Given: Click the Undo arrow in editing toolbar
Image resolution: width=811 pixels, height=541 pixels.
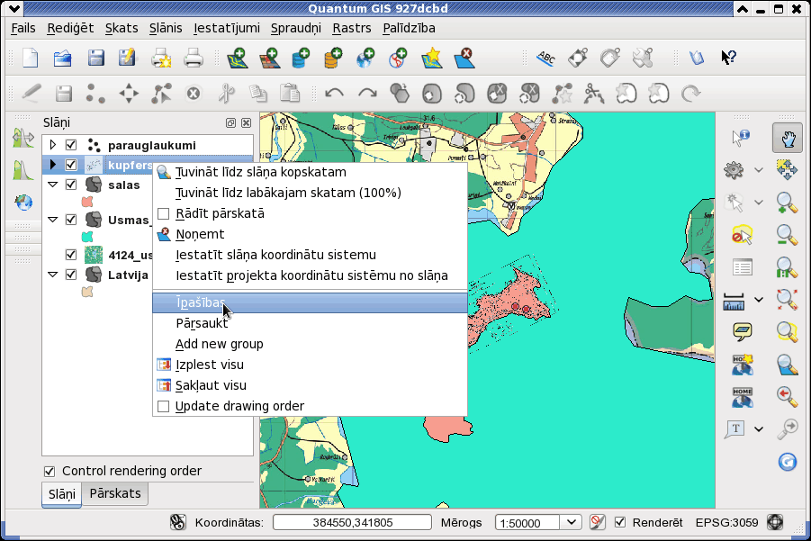Looking at the screenshot, I should (334, 94).
